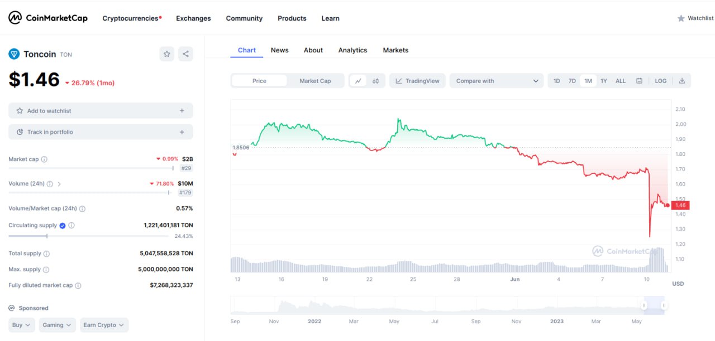
Task: Switch chart to Price view
Action: coord(259,81)
